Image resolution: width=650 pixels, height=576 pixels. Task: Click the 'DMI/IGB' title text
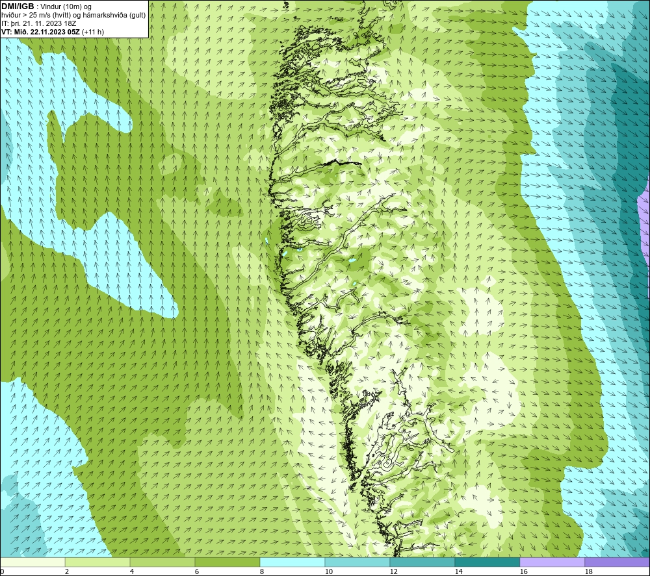pyautogui.click(x=18, y=6)
